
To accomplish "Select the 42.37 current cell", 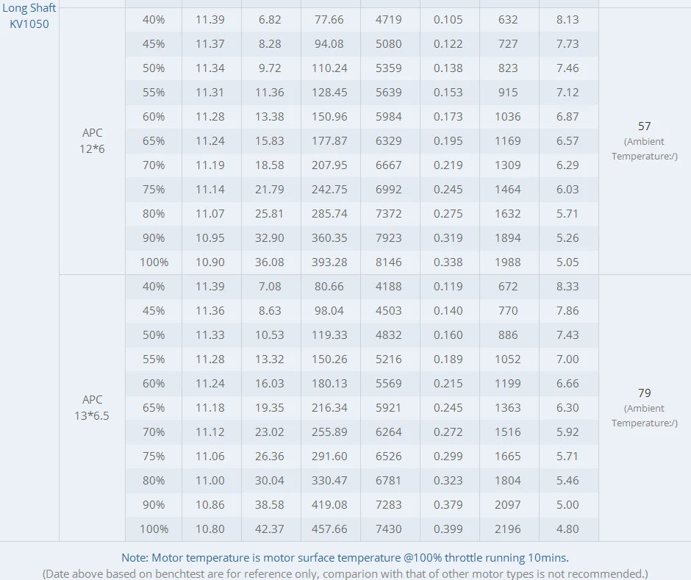I will click(270, 529).
